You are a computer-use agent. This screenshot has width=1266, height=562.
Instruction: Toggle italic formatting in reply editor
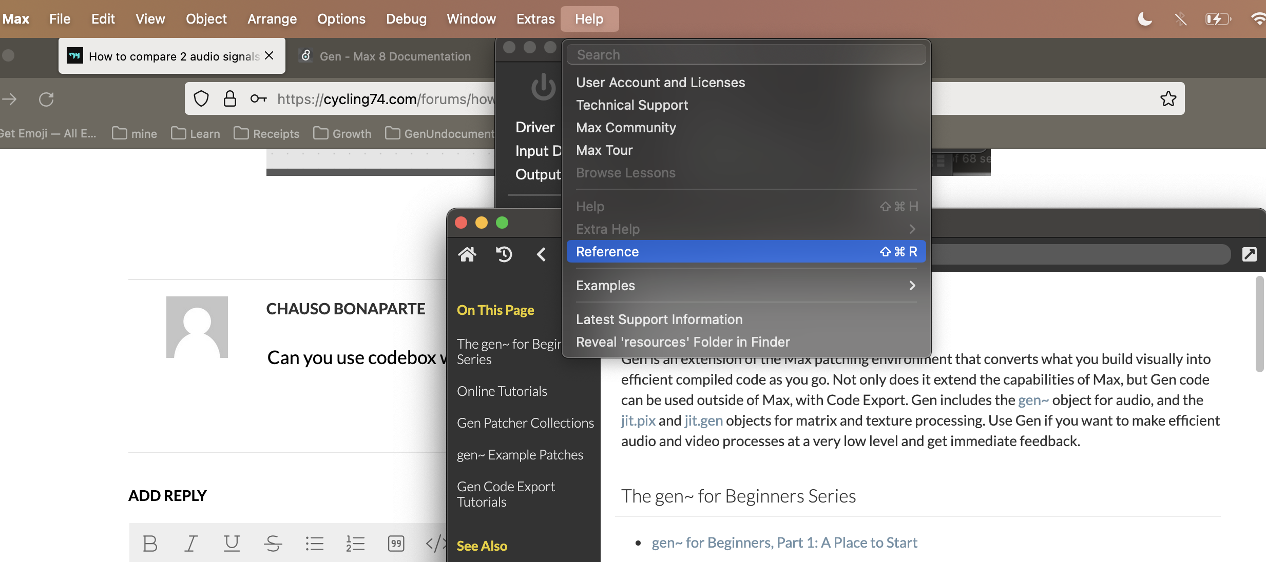coord(190,543)
